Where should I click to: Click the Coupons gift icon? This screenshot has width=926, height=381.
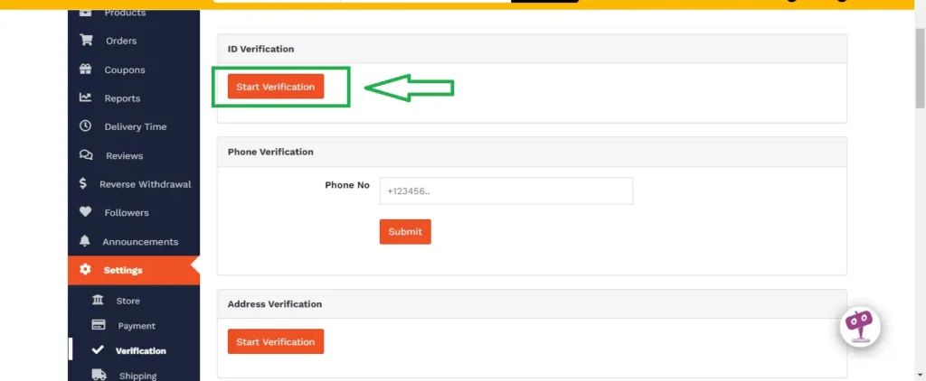[86, 70]
